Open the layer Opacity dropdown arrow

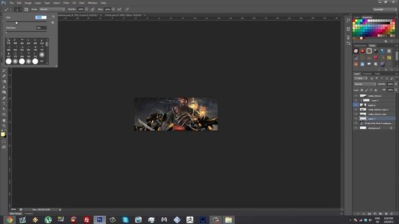pos(395,84)
